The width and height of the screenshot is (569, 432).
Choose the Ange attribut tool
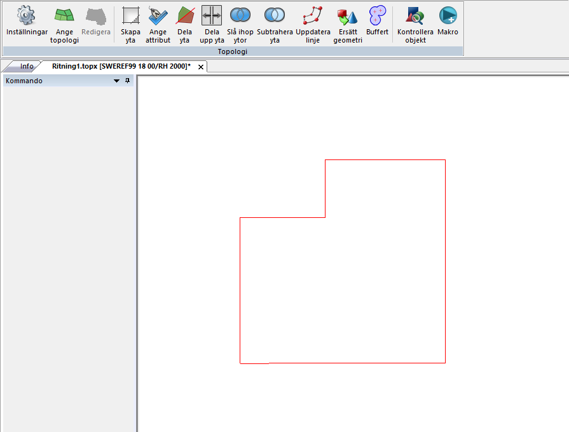[158, 24]
